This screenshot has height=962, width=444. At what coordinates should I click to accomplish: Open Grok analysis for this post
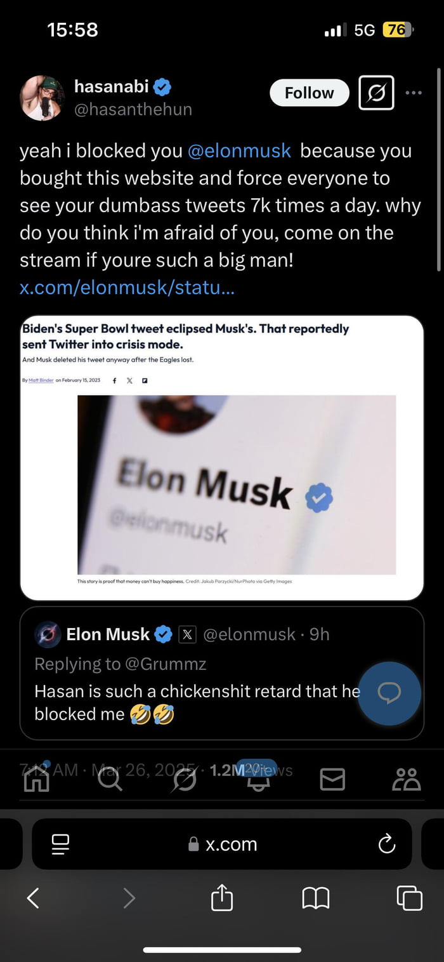click(376, 93)
